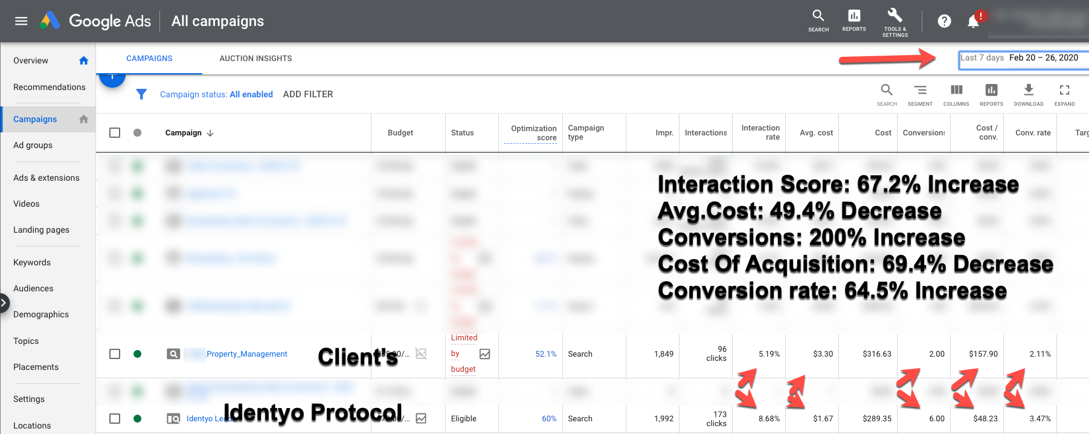Screen dimensions: 1089x434
Task: Edit Campaign status: All enabled filter
Action: tap(216, 94)
